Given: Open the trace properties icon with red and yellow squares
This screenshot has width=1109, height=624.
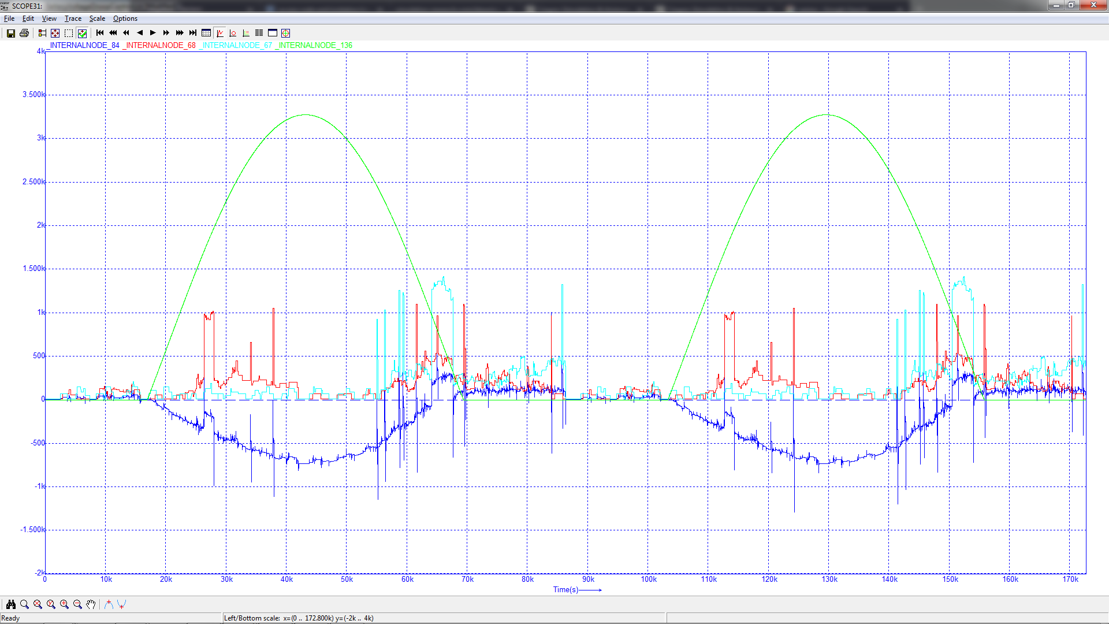Looking at the screenshot, I should [42, 33].
